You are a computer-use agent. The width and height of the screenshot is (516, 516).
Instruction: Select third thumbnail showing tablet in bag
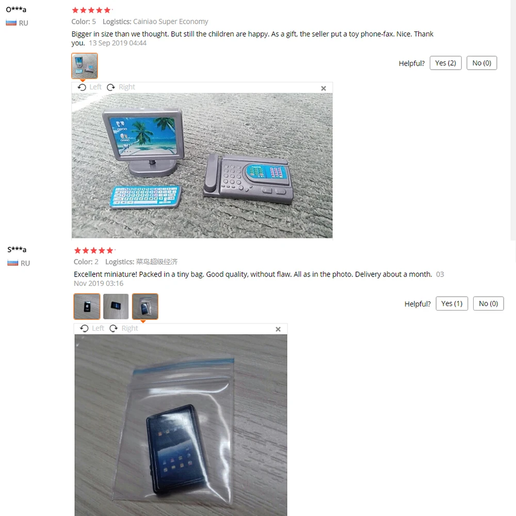pyautogui.click(x=145, y=307)
